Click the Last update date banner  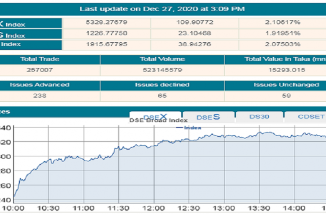click(x=162, y=9)
